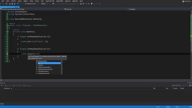
Task: Open the TEST menu
Action: pyautogui.click(x=42, y=1)
